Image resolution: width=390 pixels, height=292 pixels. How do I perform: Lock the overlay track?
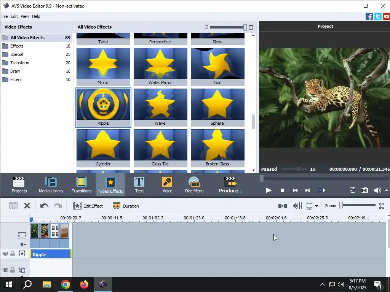13,270
